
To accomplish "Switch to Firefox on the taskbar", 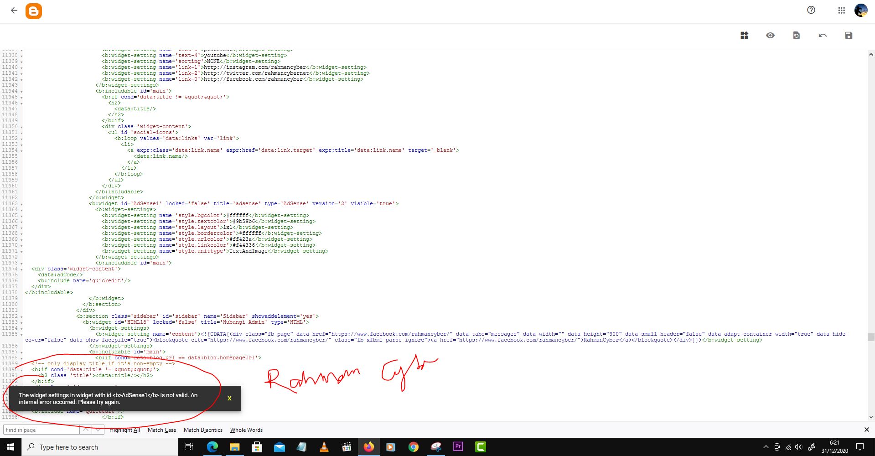I will coord(368,447).
